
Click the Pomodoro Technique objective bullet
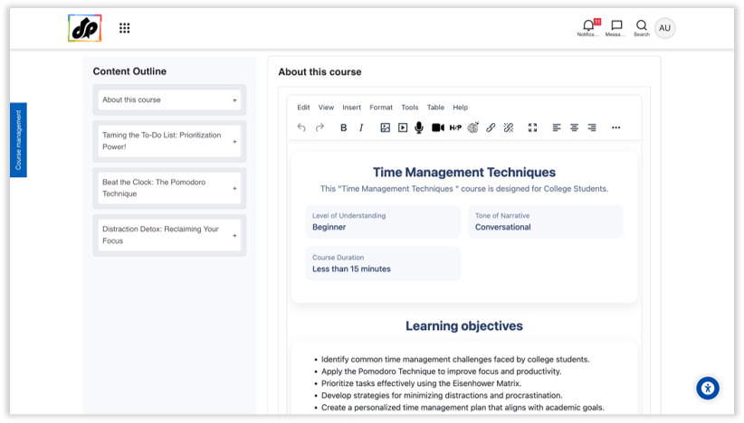click(x=442, y=371)
